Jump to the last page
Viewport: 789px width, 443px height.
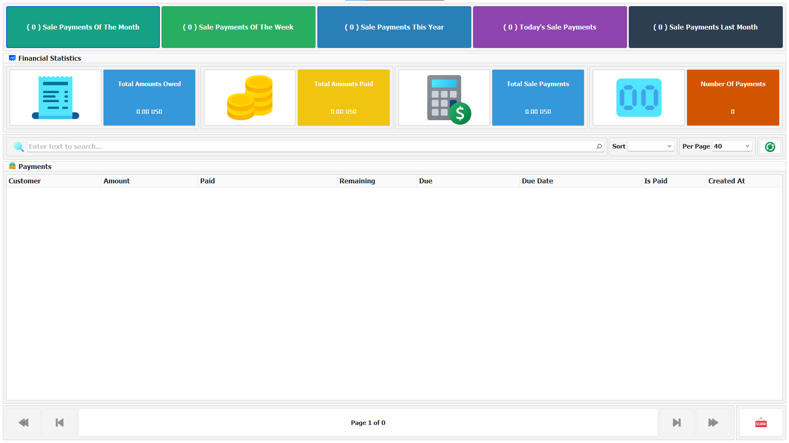point(713,422)
